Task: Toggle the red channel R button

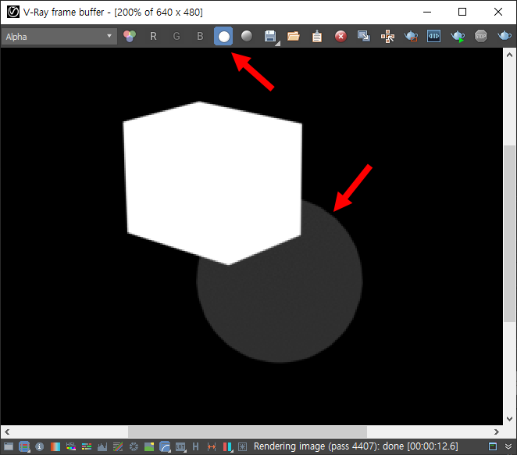Action: tap(153, 36)
